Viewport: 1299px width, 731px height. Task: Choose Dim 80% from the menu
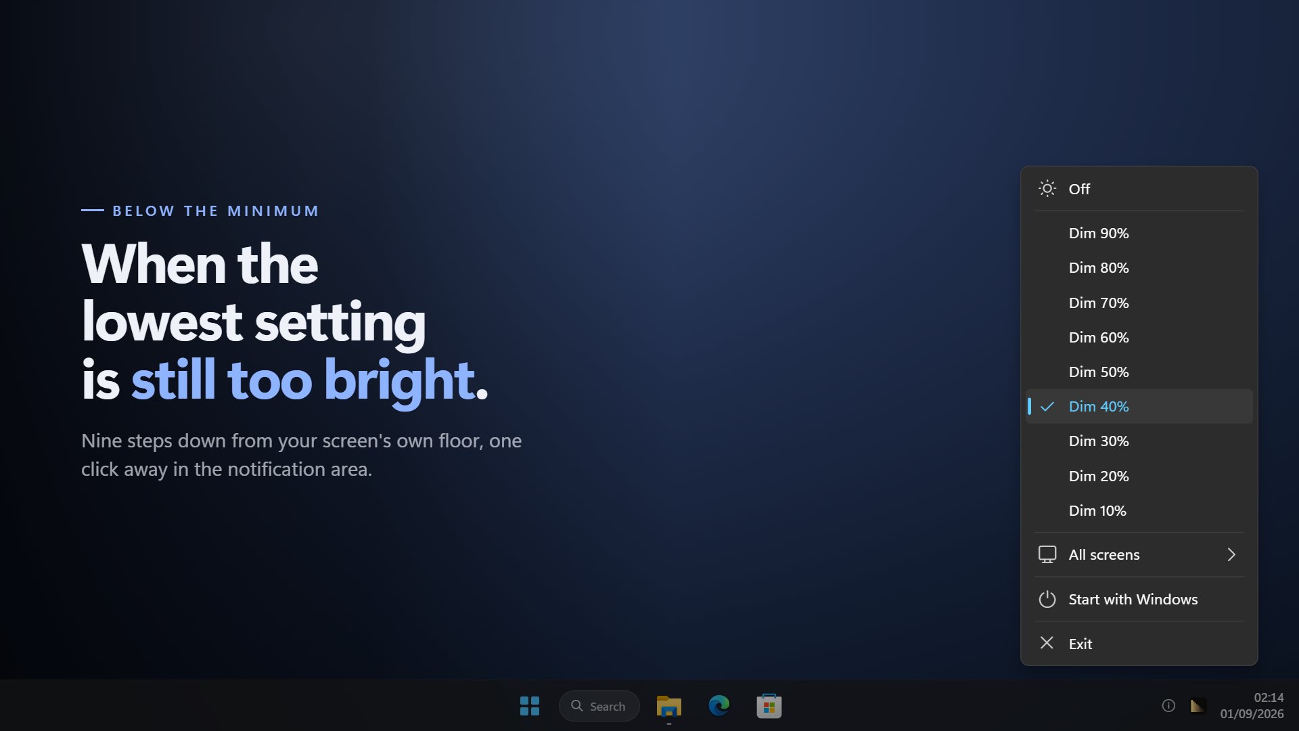coord(1139,267)
